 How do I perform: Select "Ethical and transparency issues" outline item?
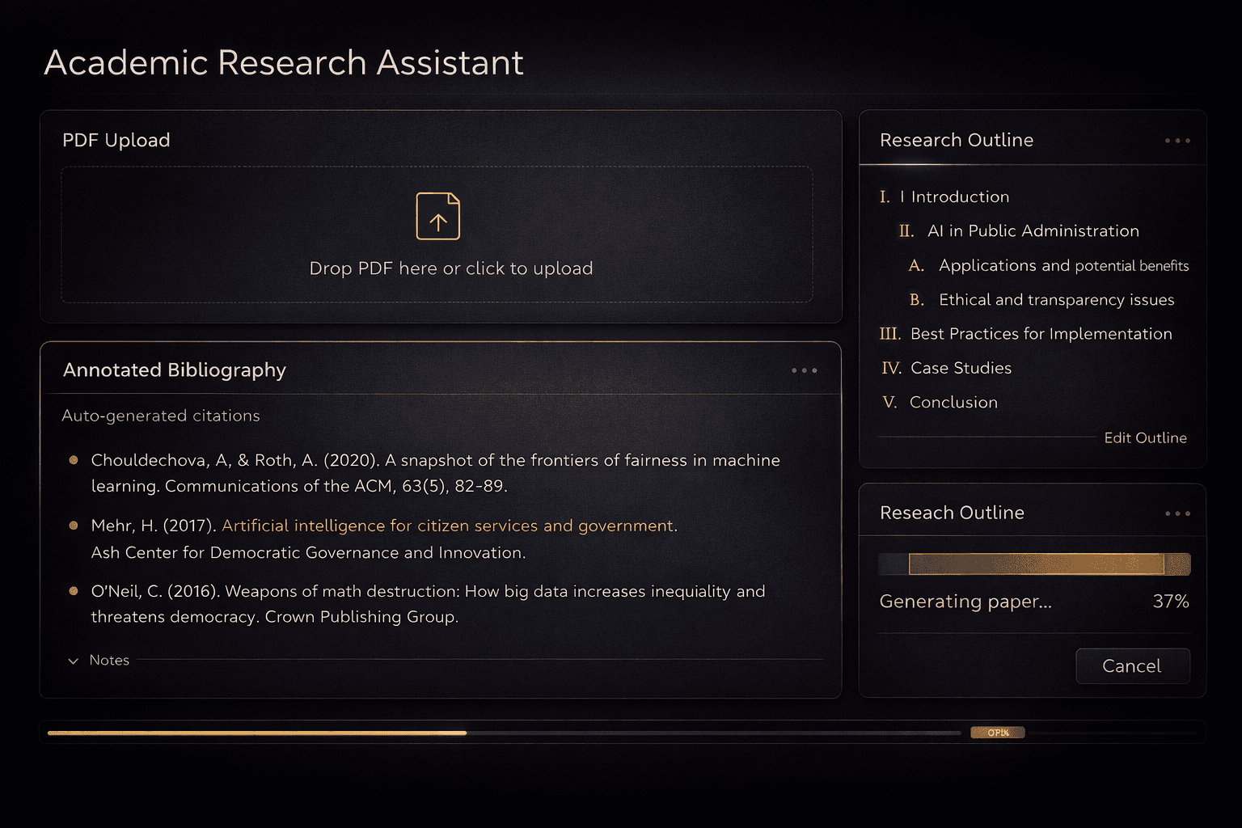click(1056, 299)
